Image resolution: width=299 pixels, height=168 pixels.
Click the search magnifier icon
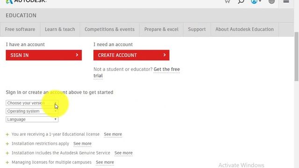[x=241, y=1]
